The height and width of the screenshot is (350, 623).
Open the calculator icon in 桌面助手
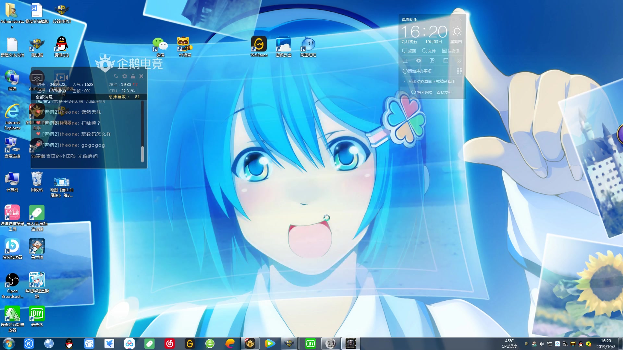pos(446,61)
